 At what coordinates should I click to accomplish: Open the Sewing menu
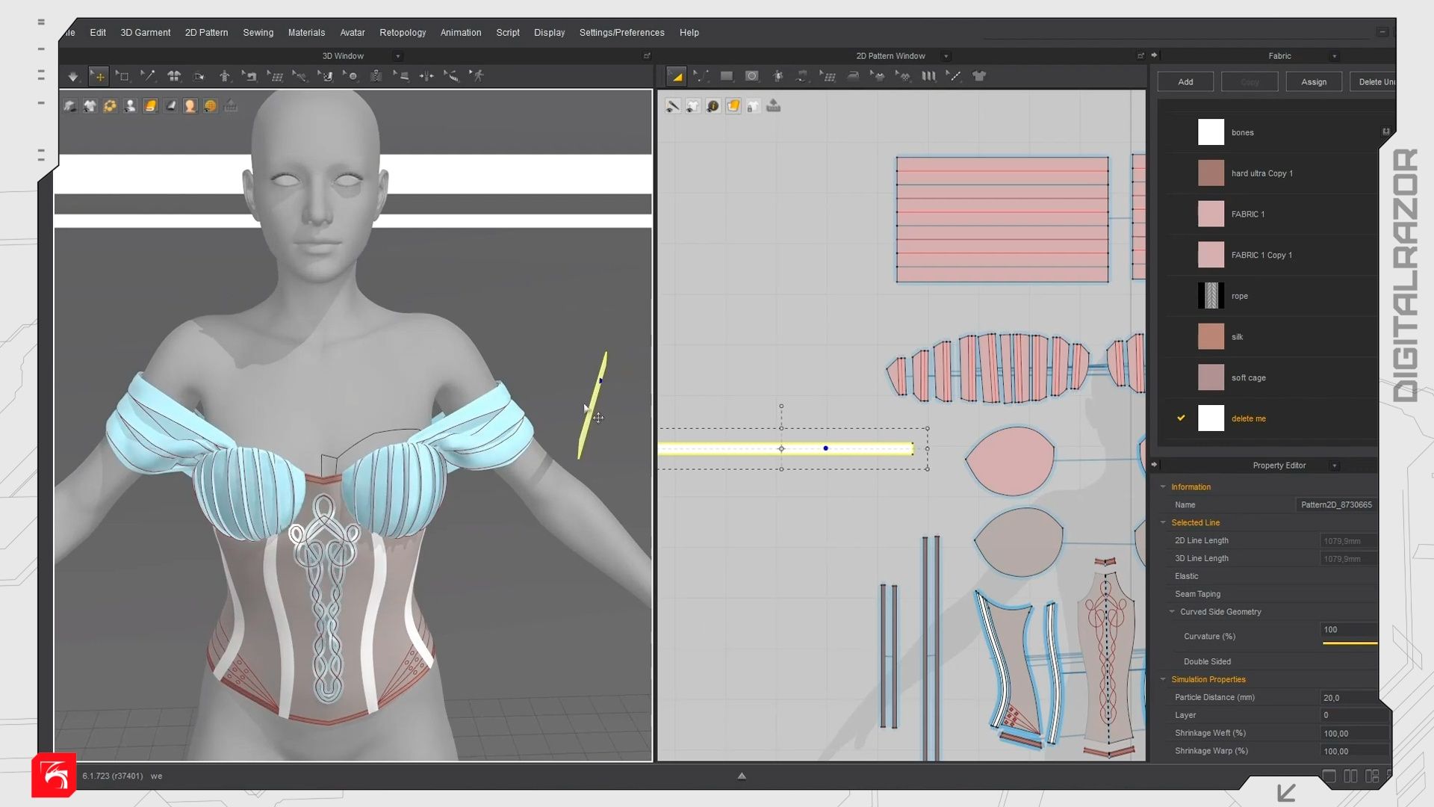click(258, 33)
